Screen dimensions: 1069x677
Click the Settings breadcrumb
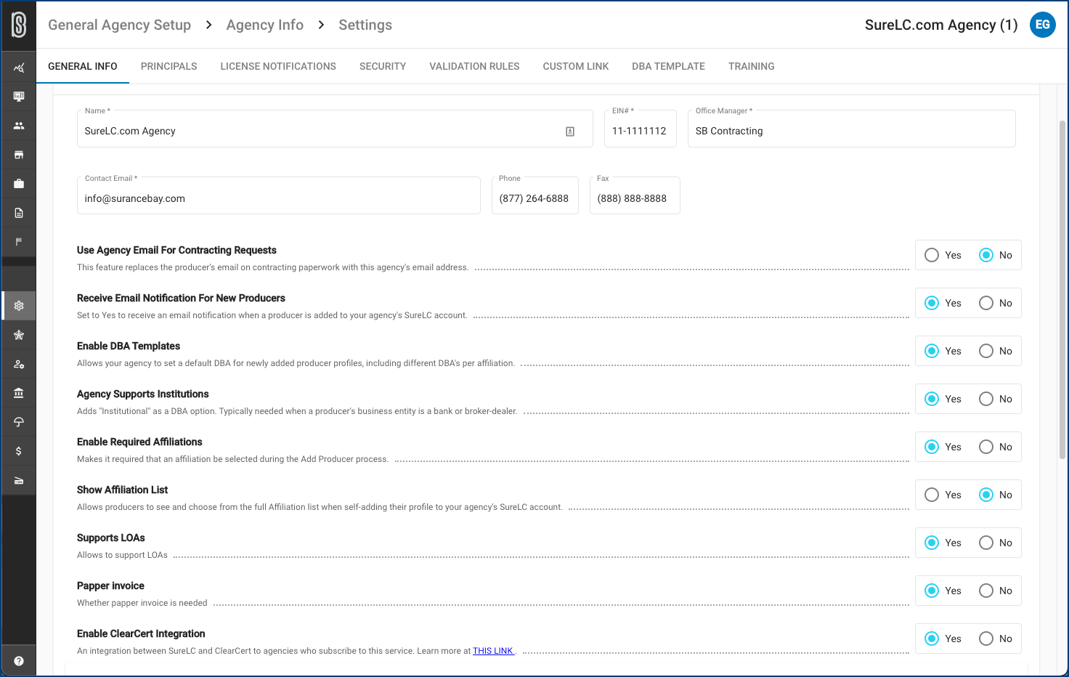coord(365,25)
